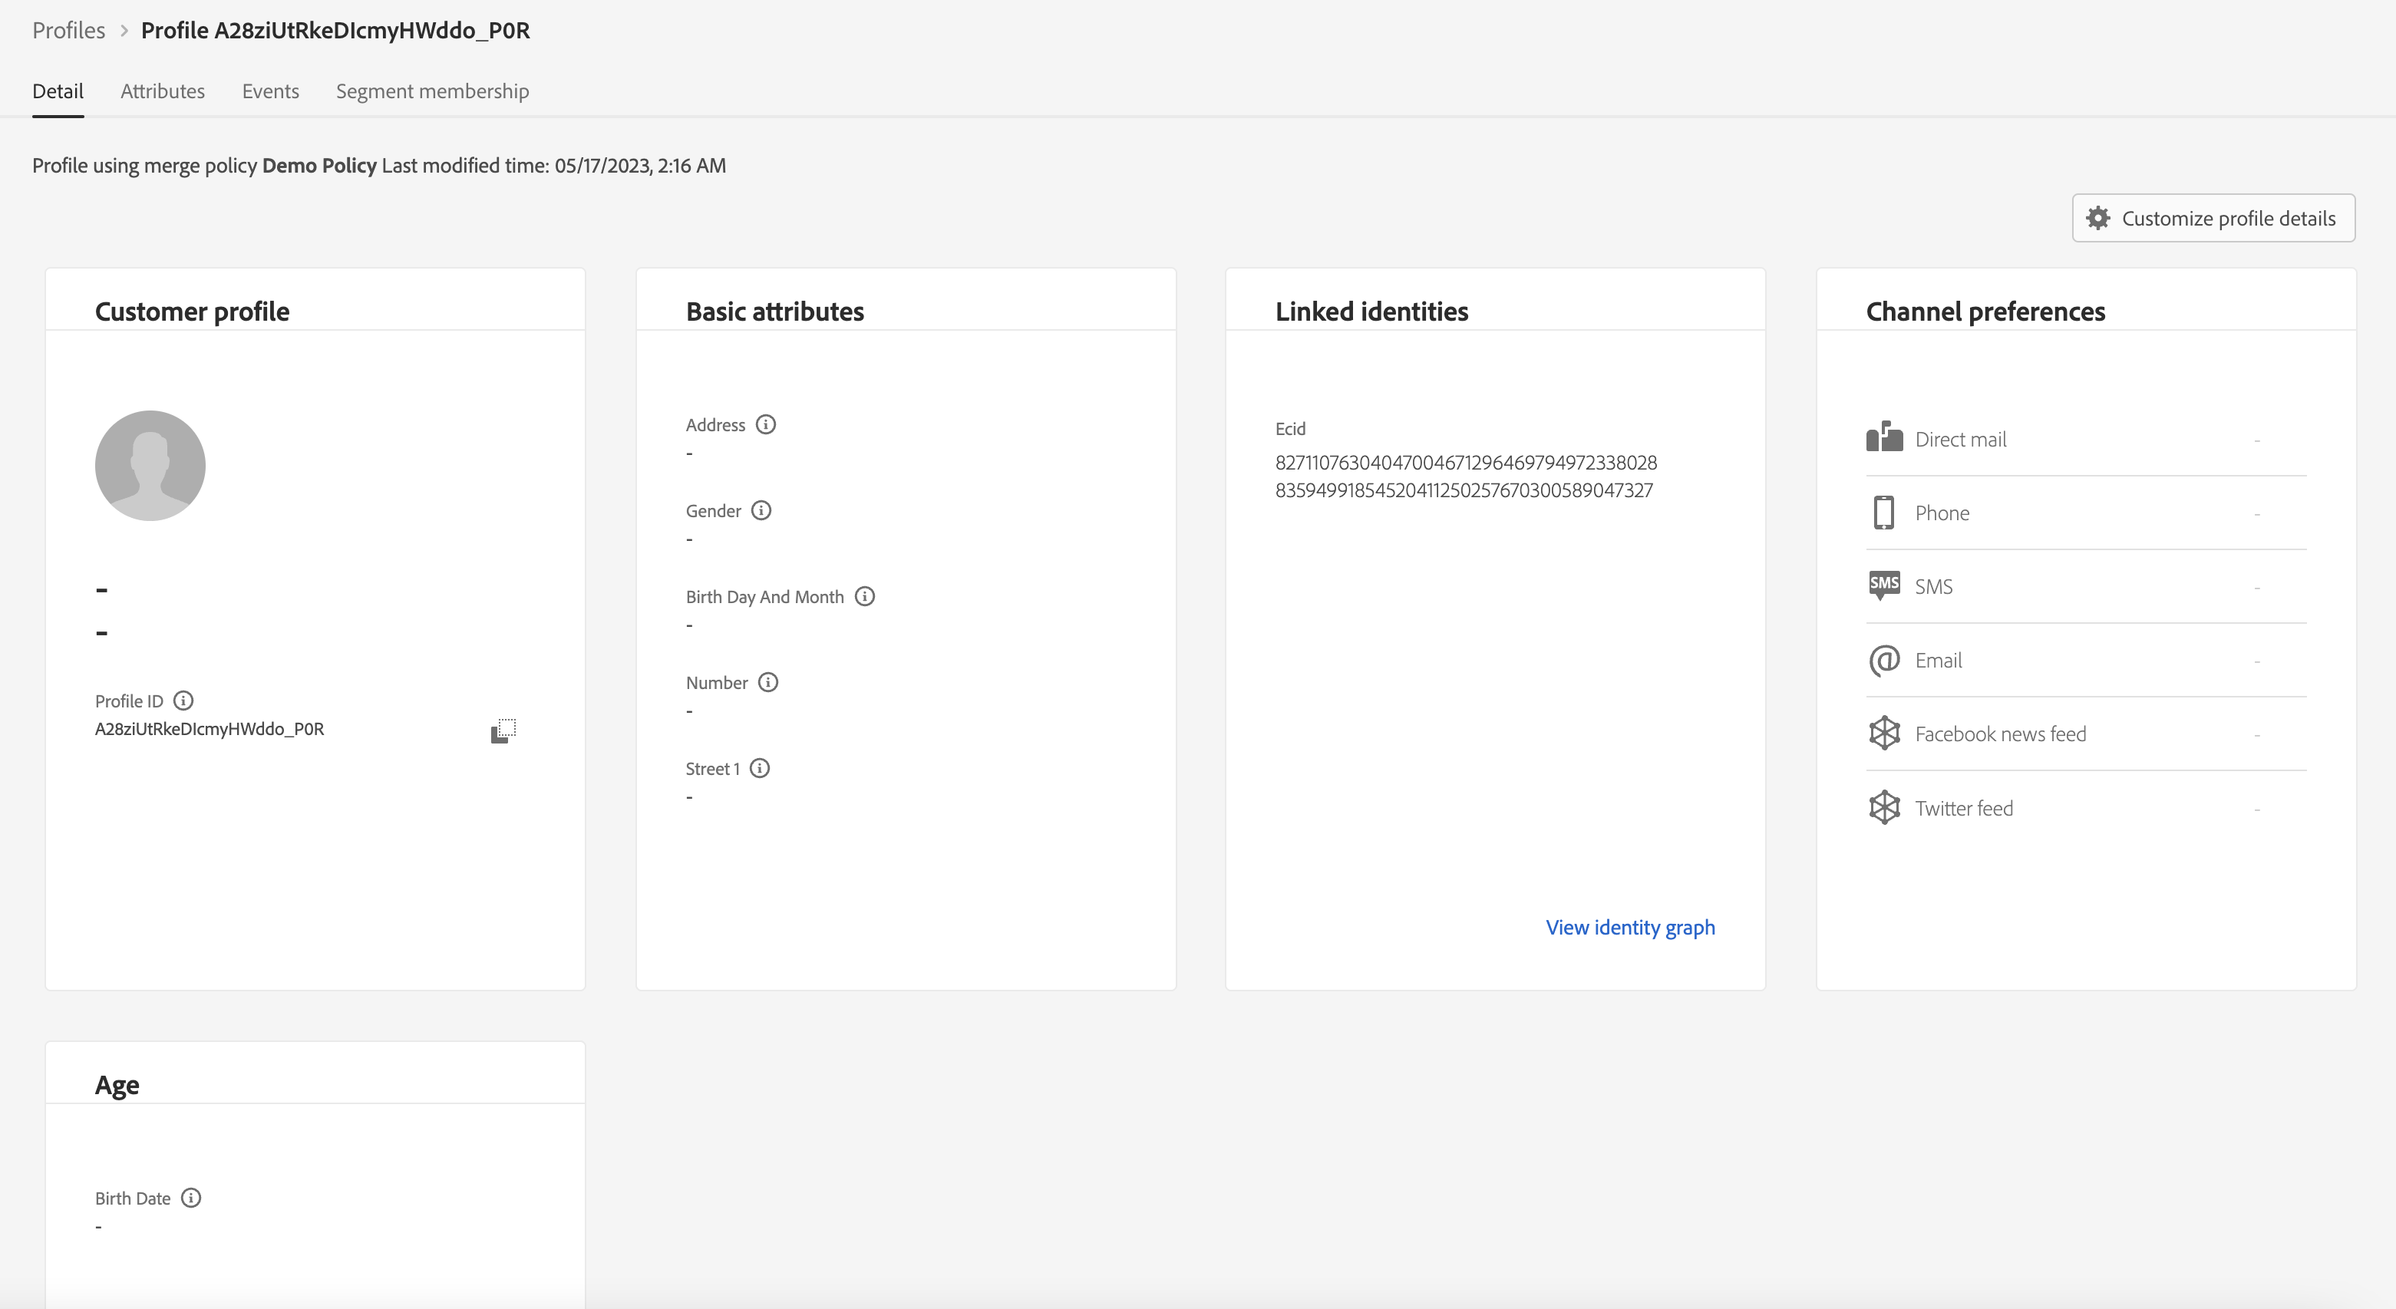Viewport: 2396px width, 1309px height.
Task: Copy the Profile ID to clipboard
Action: [x=503, y=730]
